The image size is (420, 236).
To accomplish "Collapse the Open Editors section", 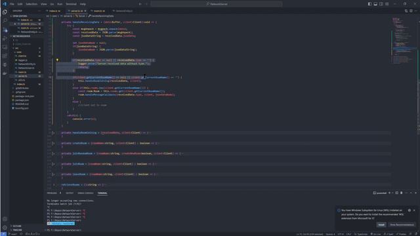I will coord(26,16).
